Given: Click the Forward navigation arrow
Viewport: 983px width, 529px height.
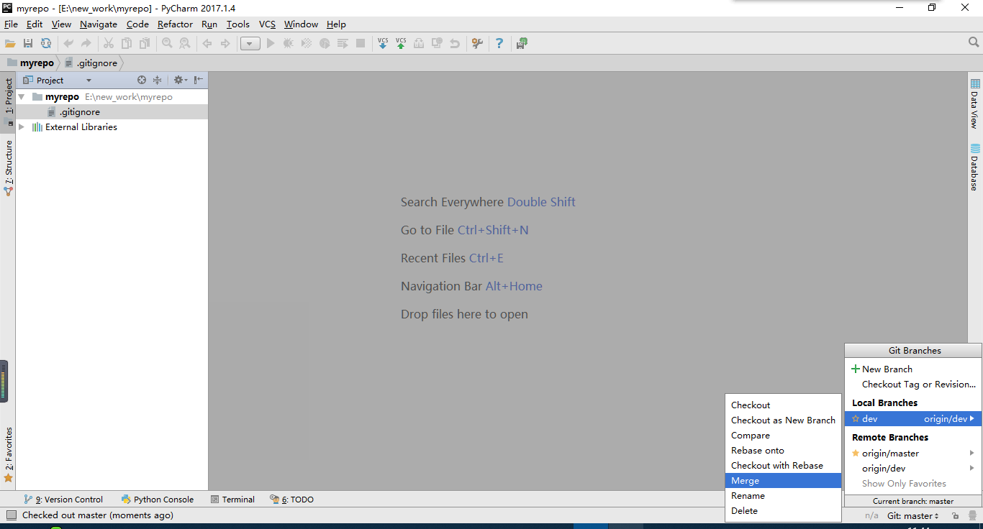Looking at the screenshot, I should click(x=225, y=44).
